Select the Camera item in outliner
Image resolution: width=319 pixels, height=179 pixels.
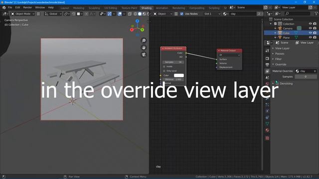(x=288, y=28)
